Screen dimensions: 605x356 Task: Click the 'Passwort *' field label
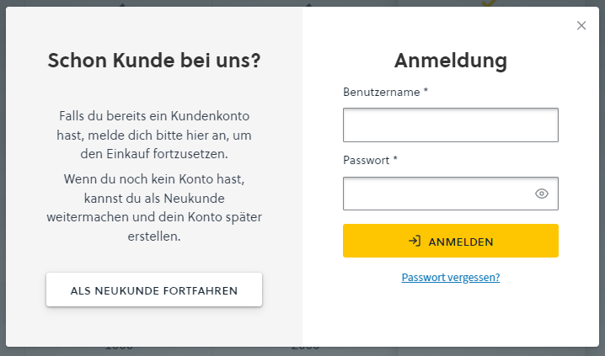point(367,160)
